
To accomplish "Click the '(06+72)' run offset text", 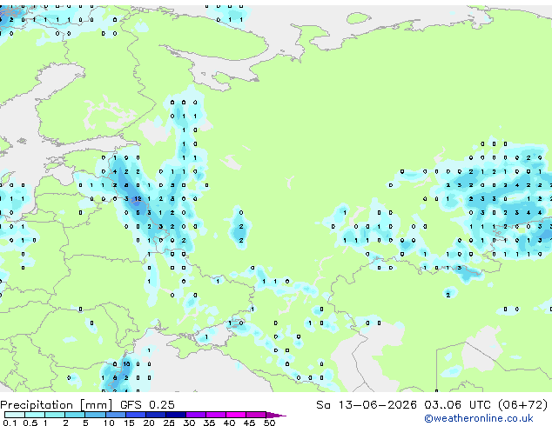I will tap(522, 405).
